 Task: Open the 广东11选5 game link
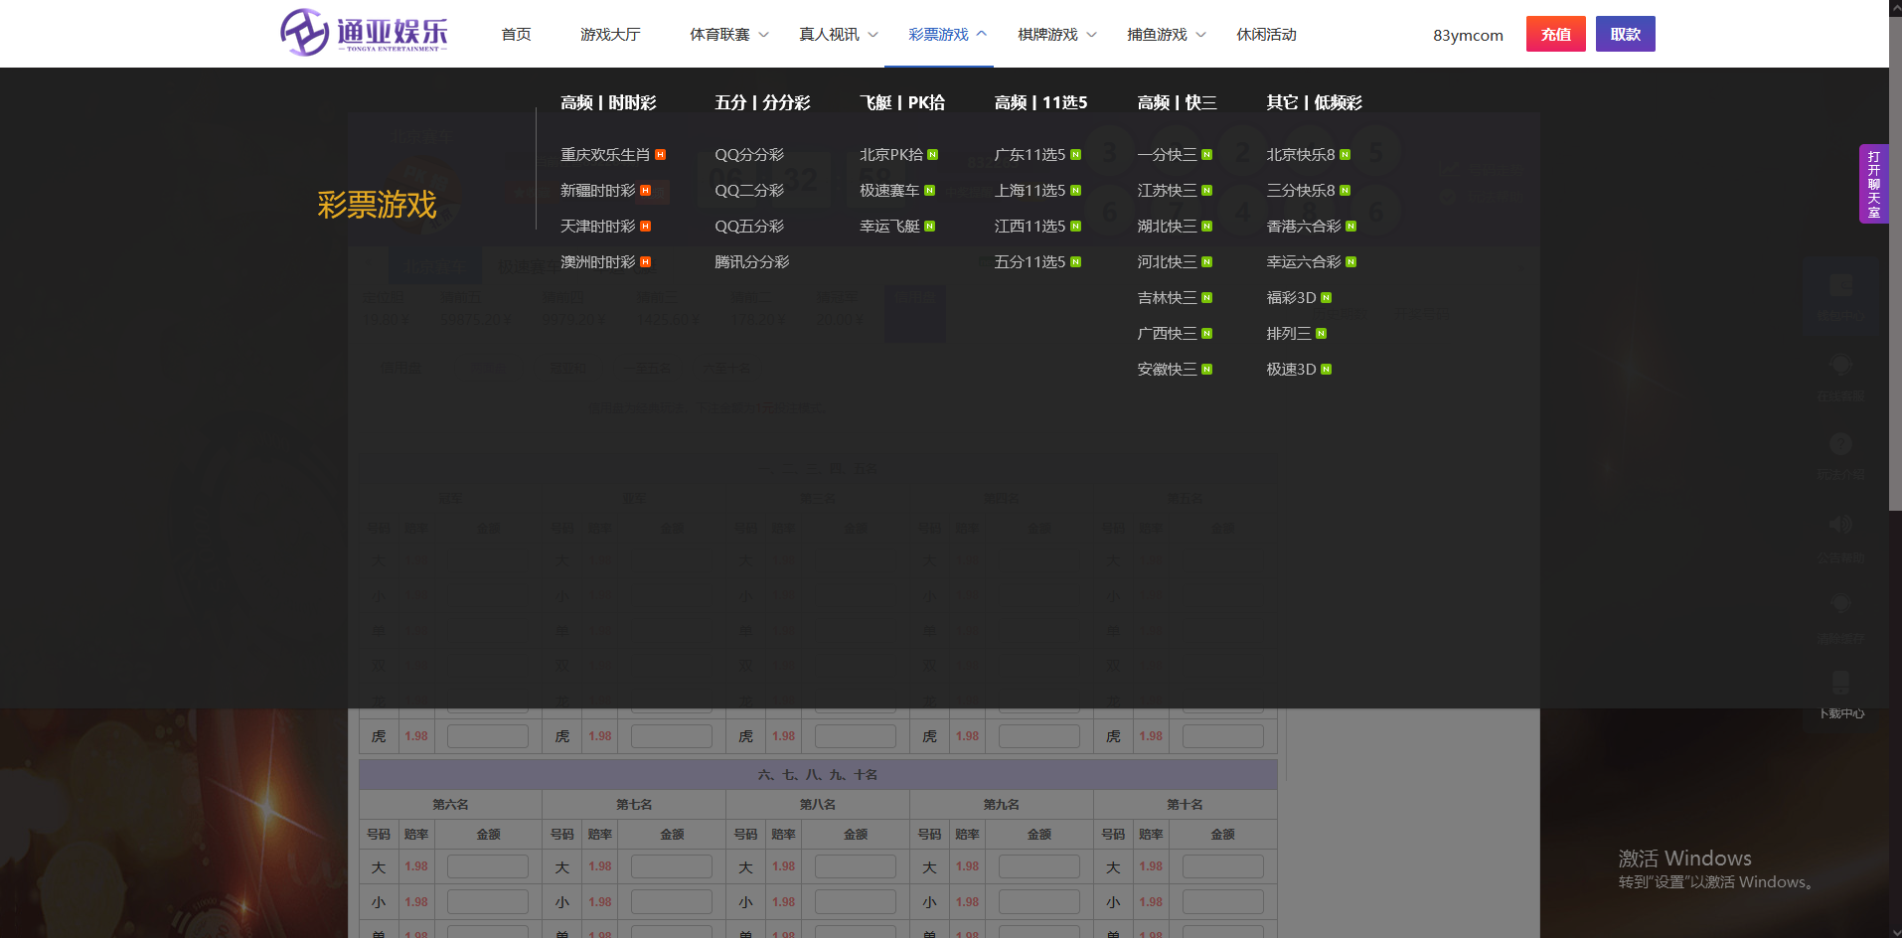(1030, 155)
